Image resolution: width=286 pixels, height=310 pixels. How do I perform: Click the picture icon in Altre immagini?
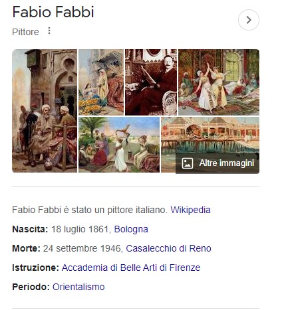188,163
